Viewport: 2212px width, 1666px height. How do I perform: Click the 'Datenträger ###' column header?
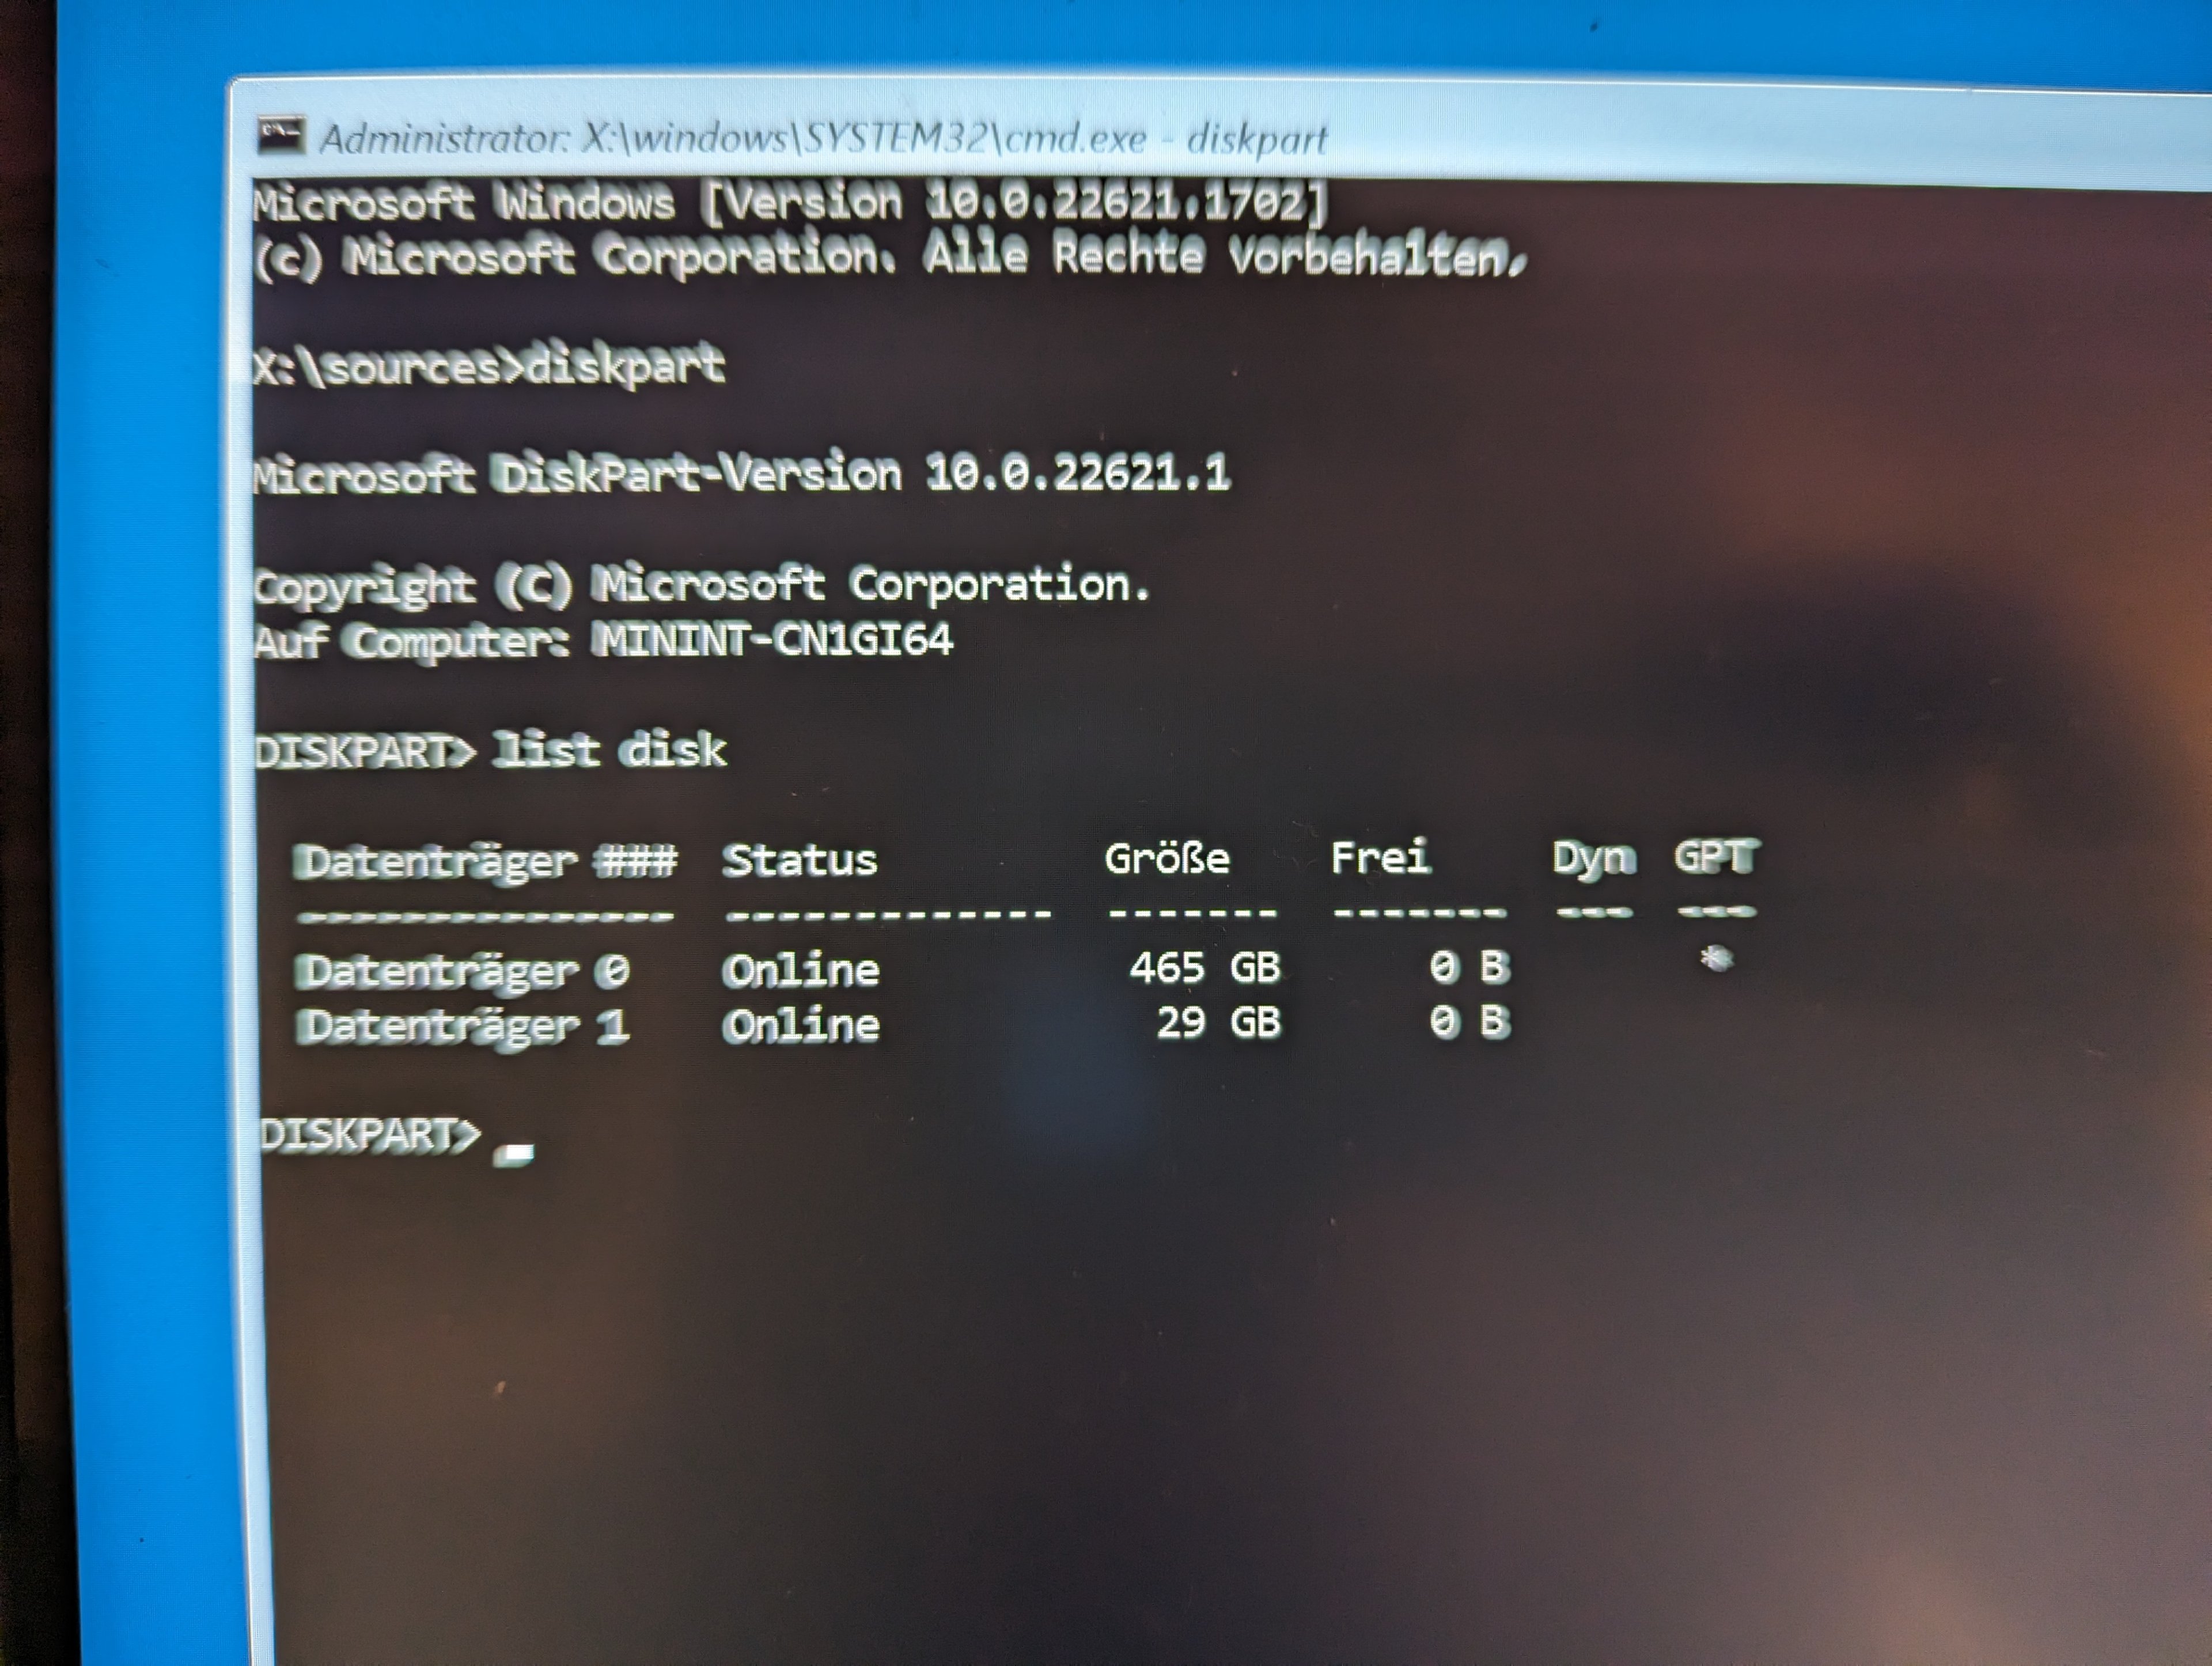point(484,861)
